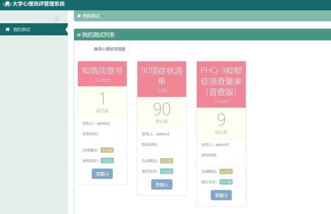Select the 春季心理状况调查 tab
The height and width of the screenshot is (214, 331).
pyautogui.click(x=109, y=49)
